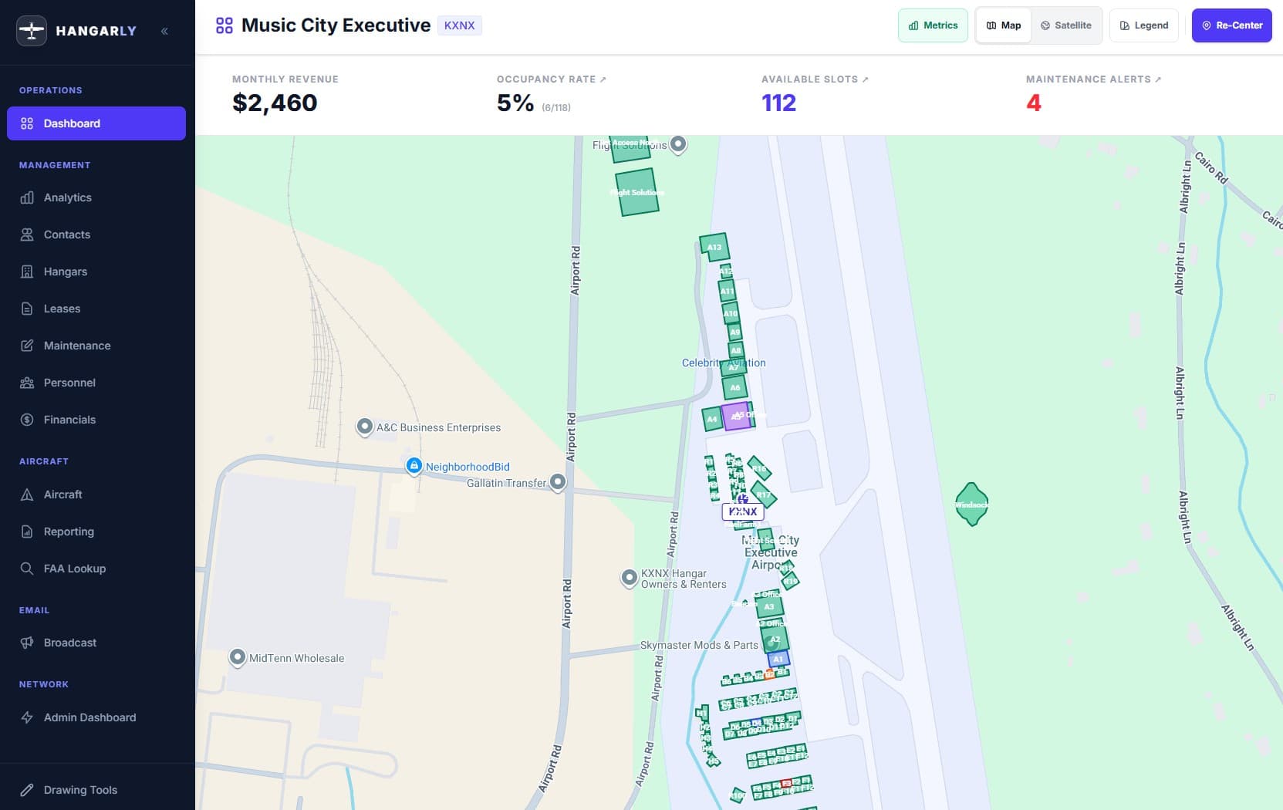Image resolution: width=1283 pixels, height=810 pixels.
Task: Open the Legend panel
Action: (1143, 25)
